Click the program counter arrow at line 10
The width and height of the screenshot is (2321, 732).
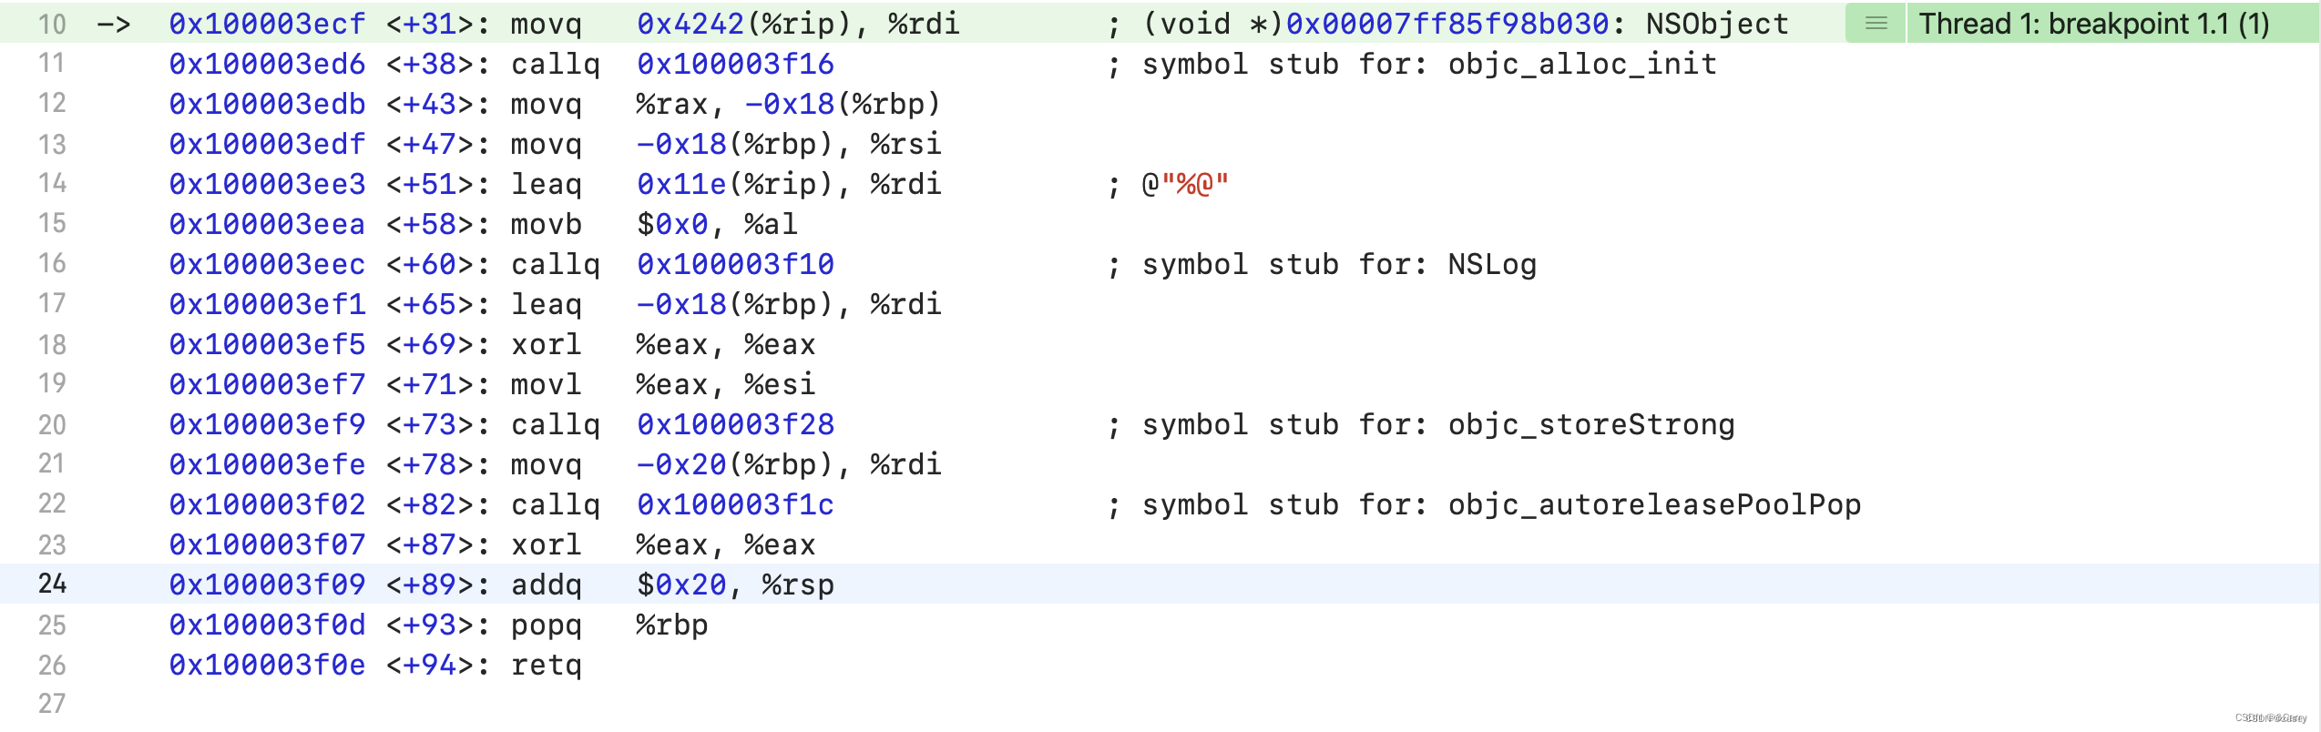click(x=114, y=25)
